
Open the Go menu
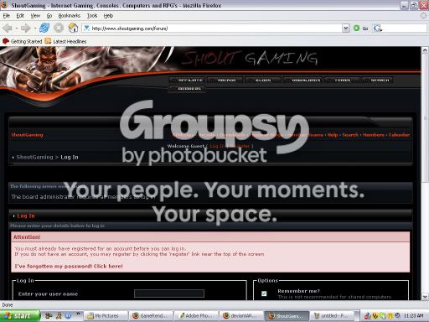coord(49,16)
